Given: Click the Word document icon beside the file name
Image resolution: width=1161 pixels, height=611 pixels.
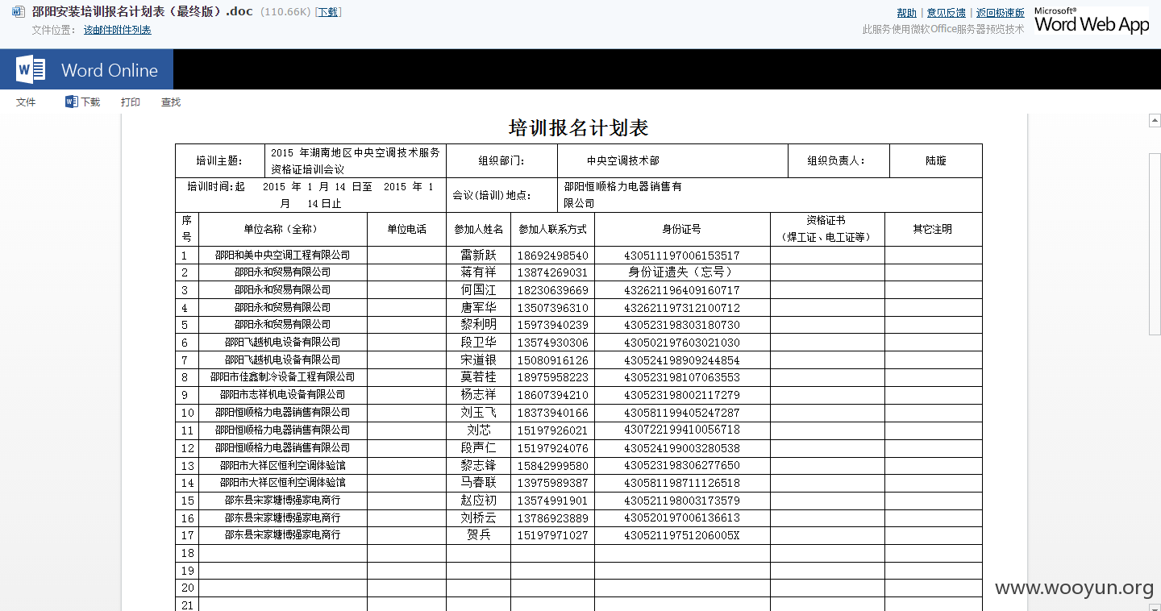Looking at the screenshot, I should tap(18, 12).
